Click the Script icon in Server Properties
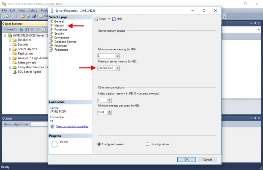 [x=96, y=19]
